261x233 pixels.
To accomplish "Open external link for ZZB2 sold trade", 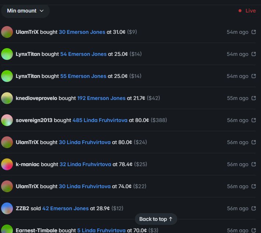I will coord(254,208).
